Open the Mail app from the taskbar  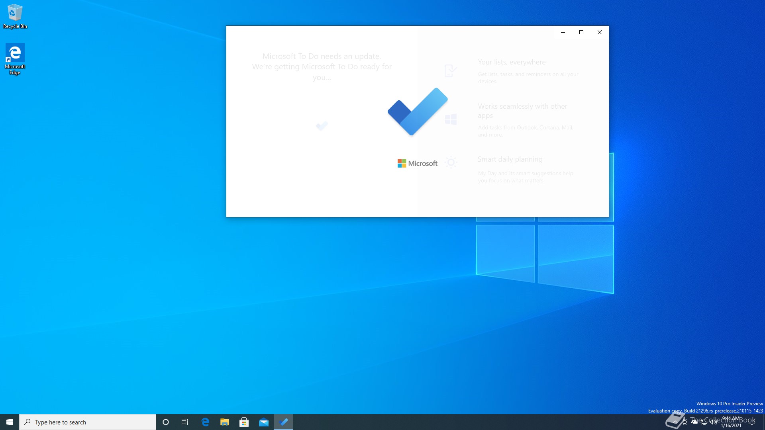(x=264, y=422)
